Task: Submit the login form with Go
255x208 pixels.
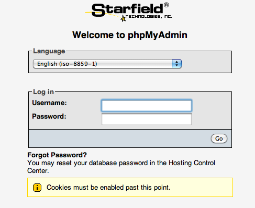Action: coord(219,138)
